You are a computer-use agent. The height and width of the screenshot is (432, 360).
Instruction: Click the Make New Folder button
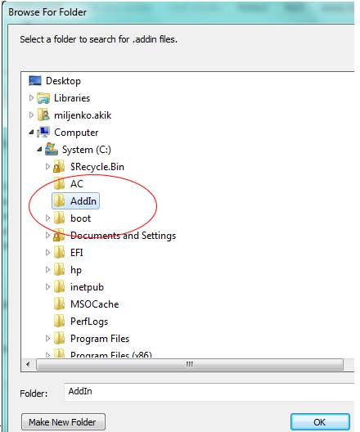(63, 422)
